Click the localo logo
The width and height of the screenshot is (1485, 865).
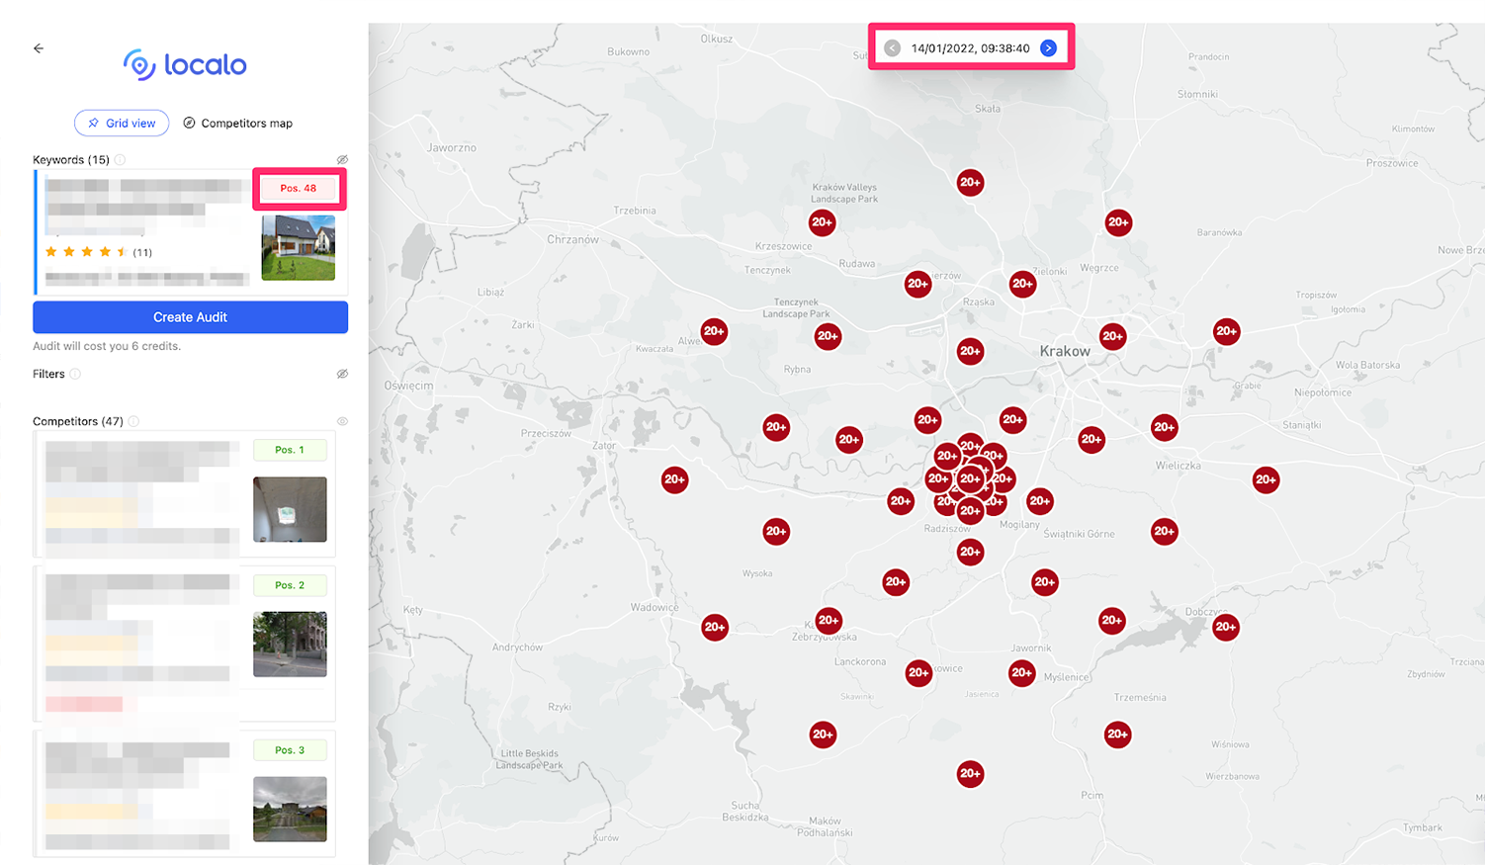point(185,65)
